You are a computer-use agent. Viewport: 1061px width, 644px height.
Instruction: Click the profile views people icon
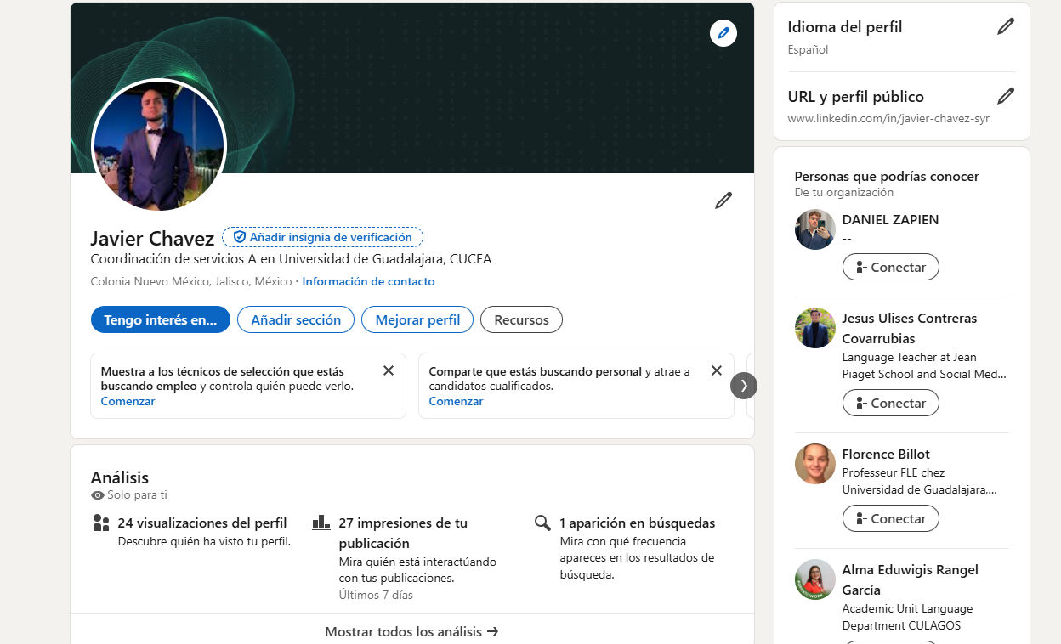click(101, 523)
